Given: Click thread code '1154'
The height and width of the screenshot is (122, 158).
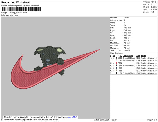Looking at the screenshot, I should point(138,63).
